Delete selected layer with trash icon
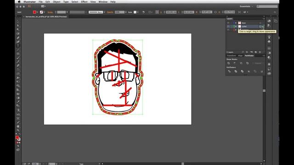The image size is (294, 165). click(260, 52)
